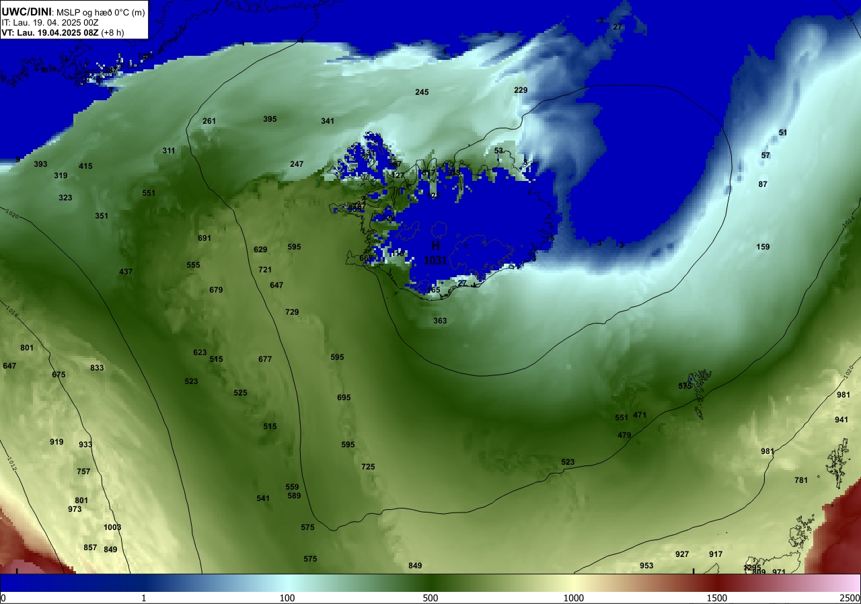Viewport: 861px width, 604px height.
Task: Click the 319 height value
Action: (x=61, y=176)
